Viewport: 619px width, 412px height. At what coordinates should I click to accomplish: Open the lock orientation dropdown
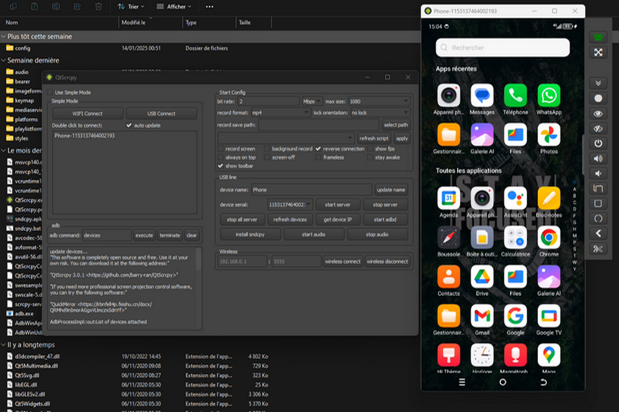click(x=380, y=113)
